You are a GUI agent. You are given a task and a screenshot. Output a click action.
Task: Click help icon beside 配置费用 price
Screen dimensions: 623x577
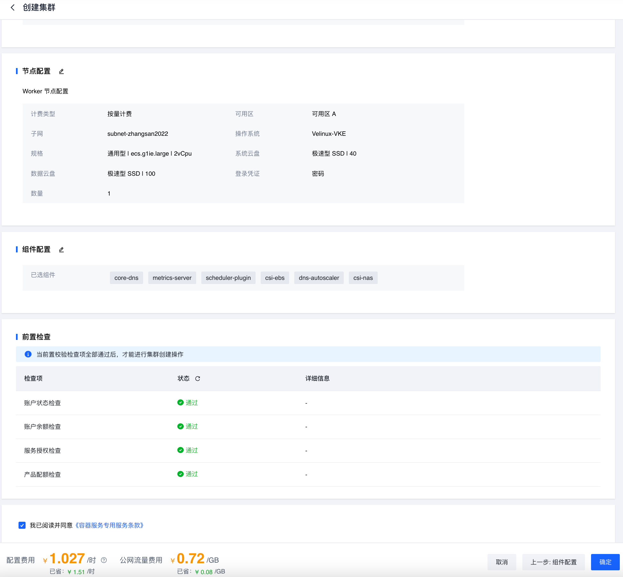pos(104,560)
